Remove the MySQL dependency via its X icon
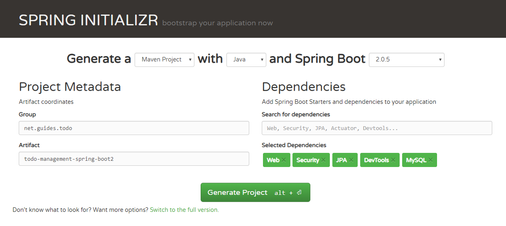The width and height of the screenshot is (506, 226). [x=430, y=160]
